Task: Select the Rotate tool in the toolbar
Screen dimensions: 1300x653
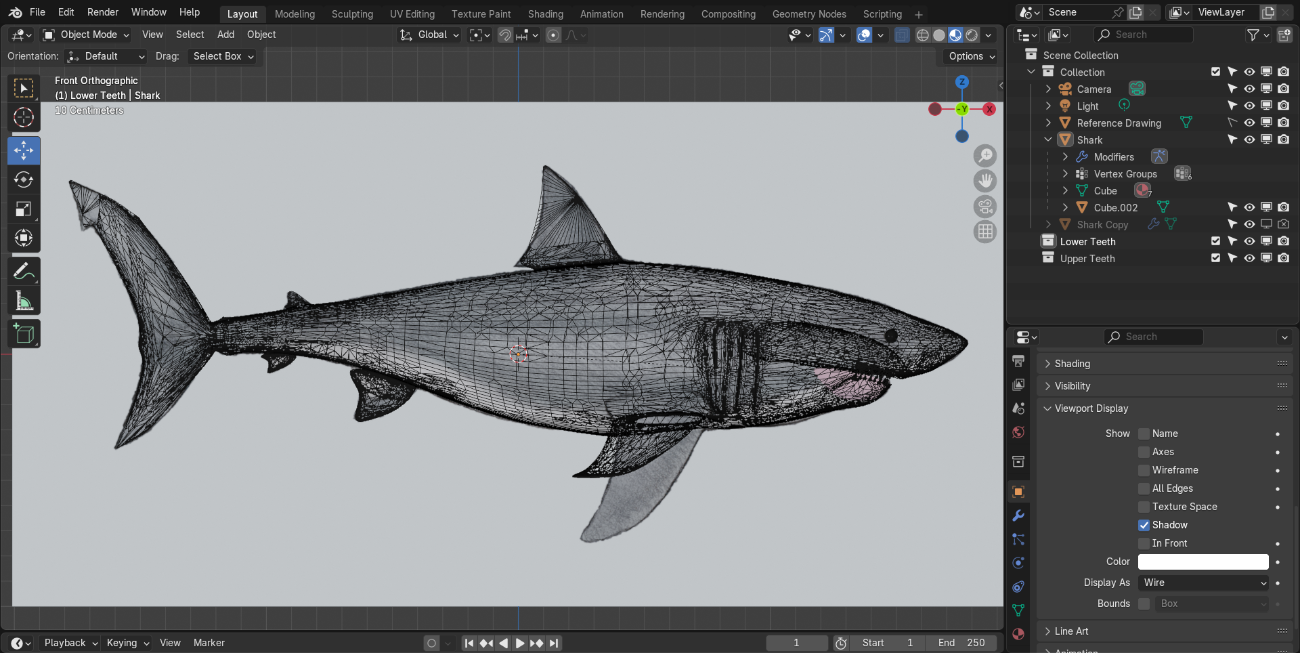Action: (24, 180)
